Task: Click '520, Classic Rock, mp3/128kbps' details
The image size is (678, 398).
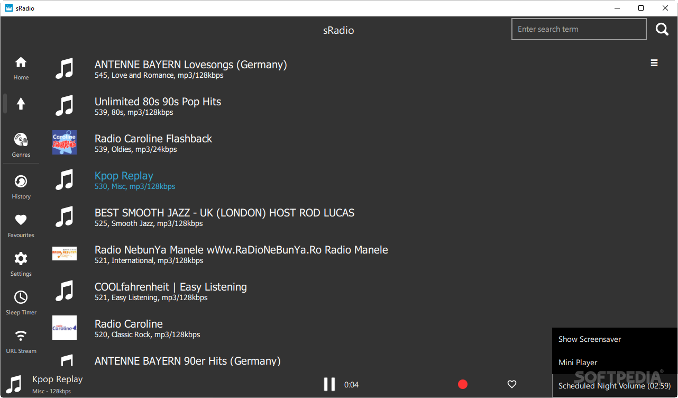Action: [x=148, y=334]
